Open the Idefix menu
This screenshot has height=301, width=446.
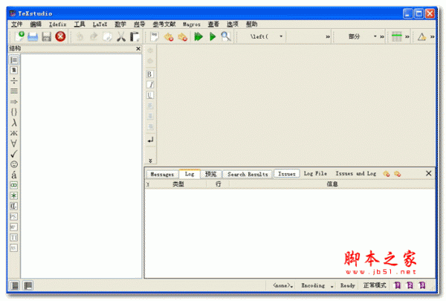58,25
